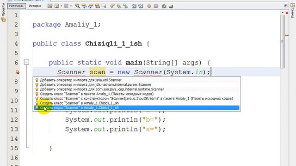Click the Find Selection magnifier icon
The width and height of the screenshot is (296, 166).
(77, 6)
